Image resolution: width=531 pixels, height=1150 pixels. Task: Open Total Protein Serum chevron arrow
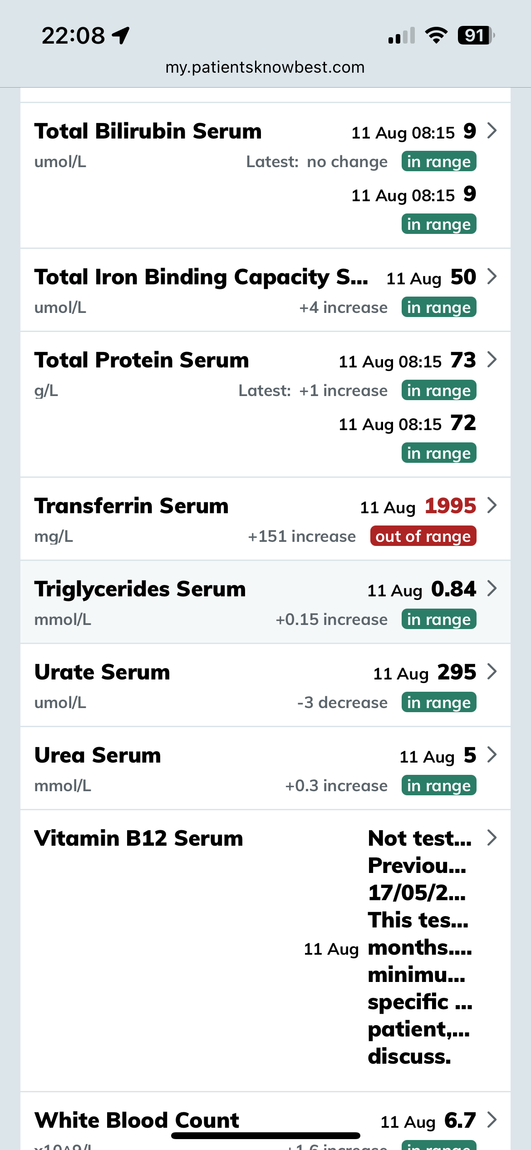tap(492, 360)
